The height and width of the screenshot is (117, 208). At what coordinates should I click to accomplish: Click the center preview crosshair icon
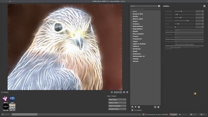[x=124, y=92]
